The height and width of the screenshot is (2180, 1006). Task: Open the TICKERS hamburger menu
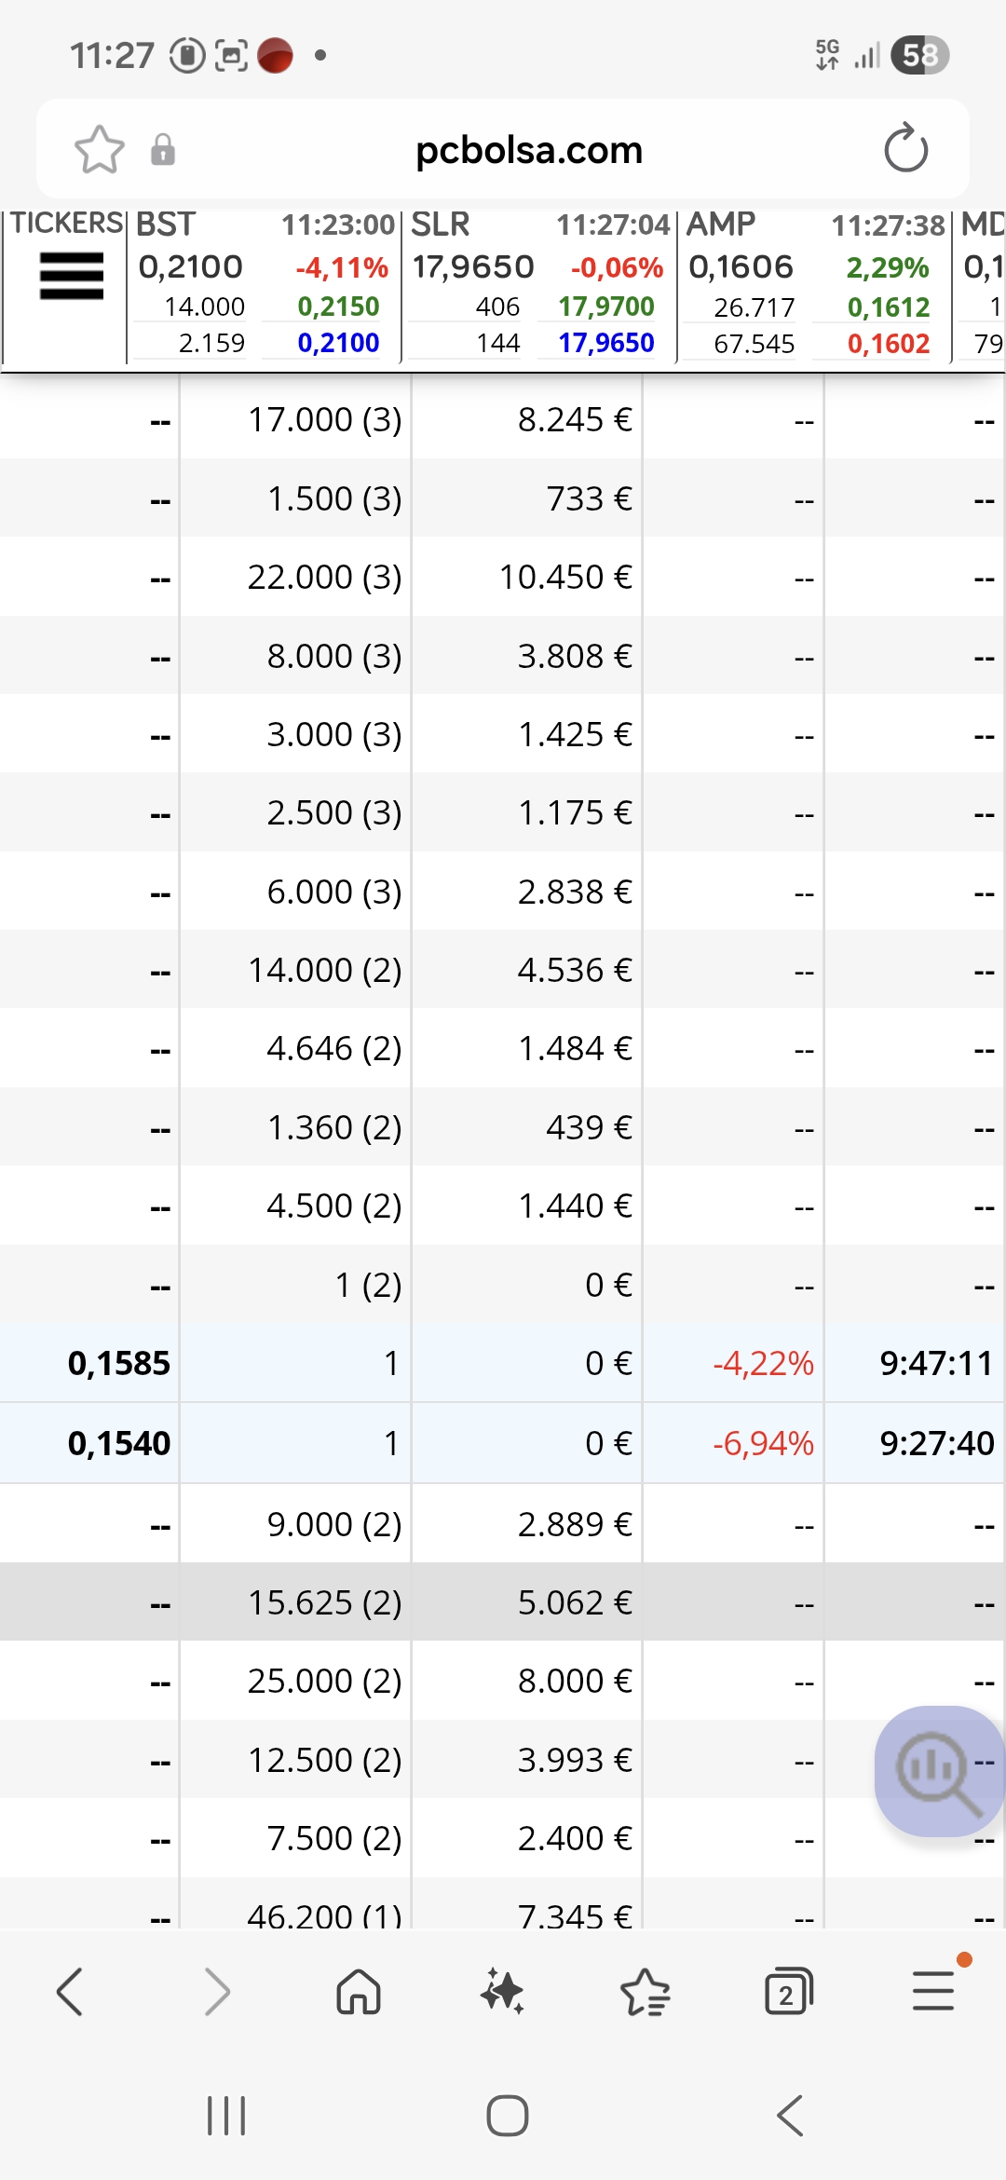pos(71,276)
